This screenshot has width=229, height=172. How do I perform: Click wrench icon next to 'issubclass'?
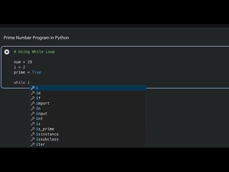[x=33, y=139]
